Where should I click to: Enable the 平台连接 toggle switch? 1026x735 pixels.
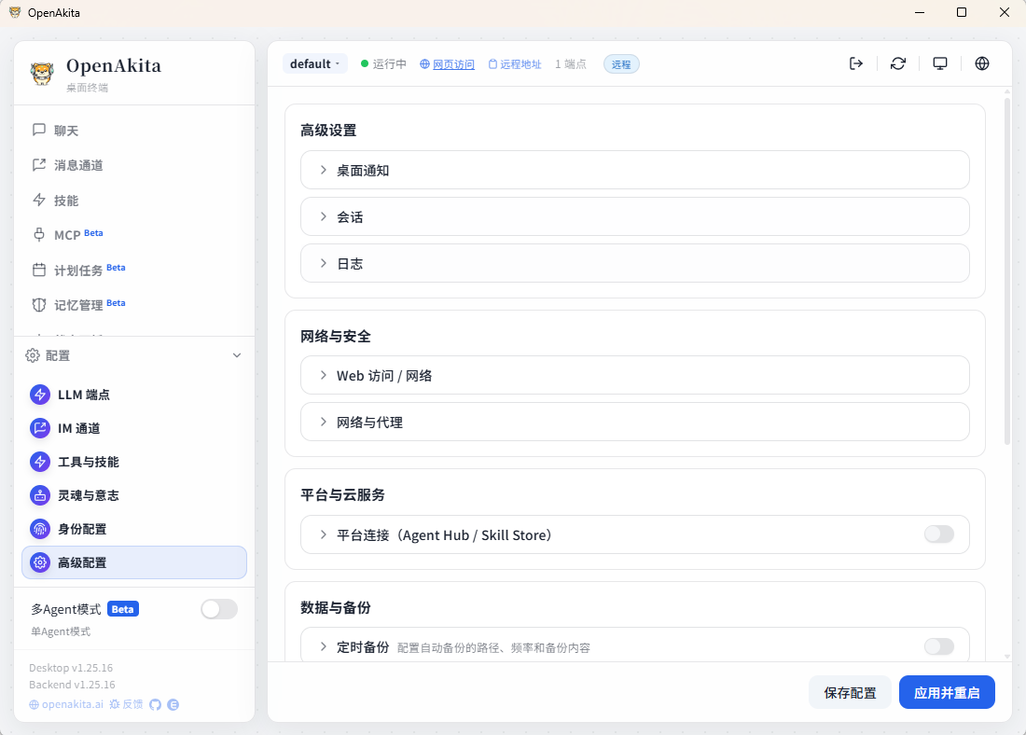click(939, 534)
